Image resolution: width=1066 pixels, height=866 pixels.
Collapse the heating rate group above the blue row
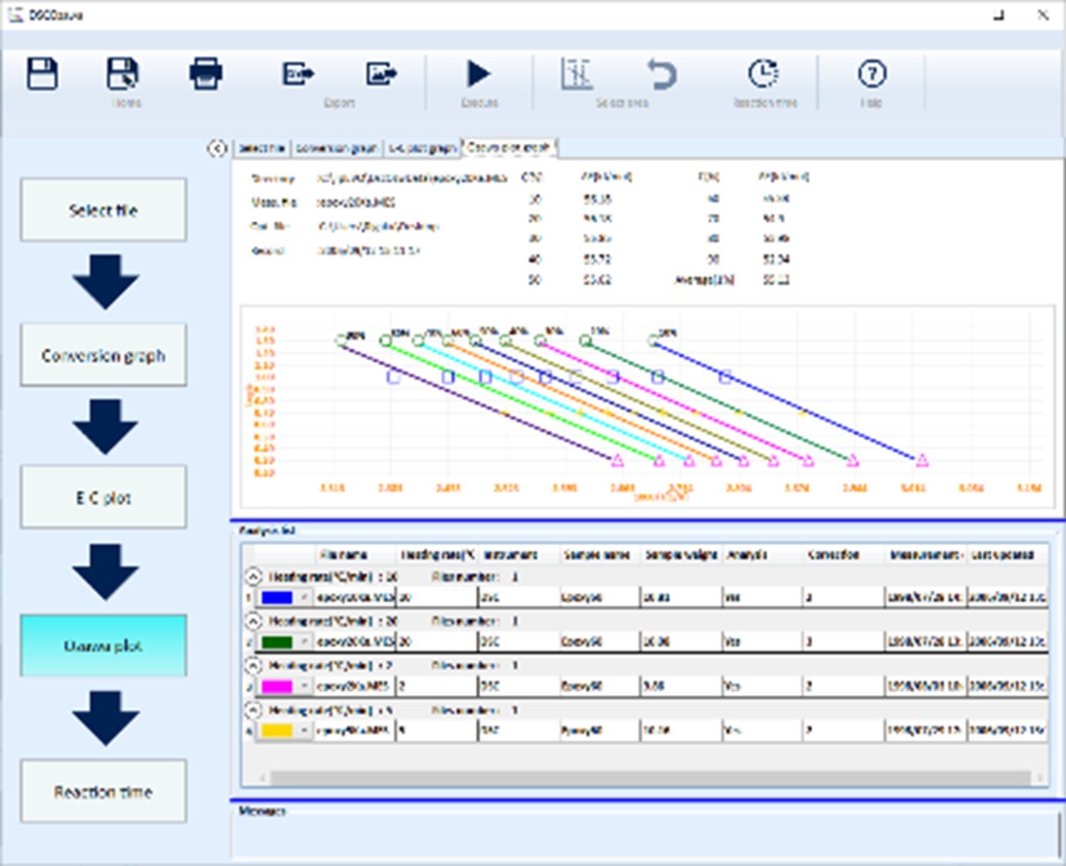[x=253, y=577]
